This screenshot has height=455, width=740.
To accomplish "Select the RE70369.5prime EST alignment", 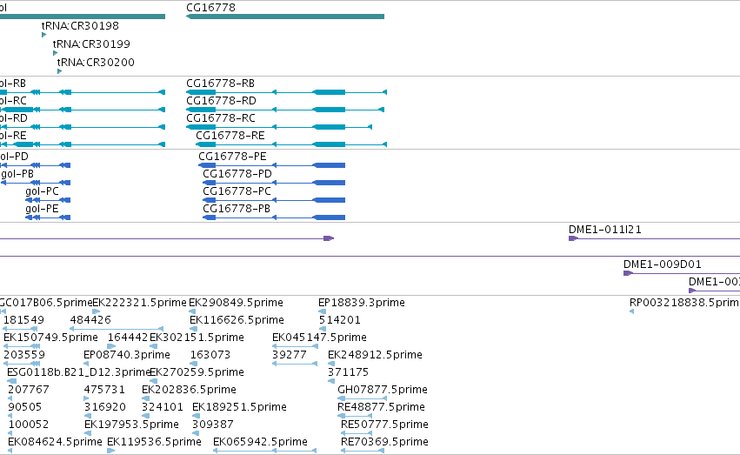I will 363,451.
